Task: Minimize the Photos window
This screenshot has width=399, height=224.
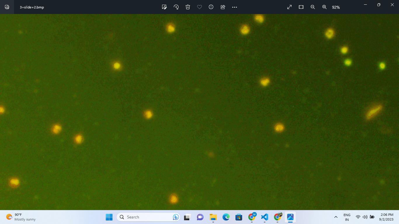Action: 365,5
